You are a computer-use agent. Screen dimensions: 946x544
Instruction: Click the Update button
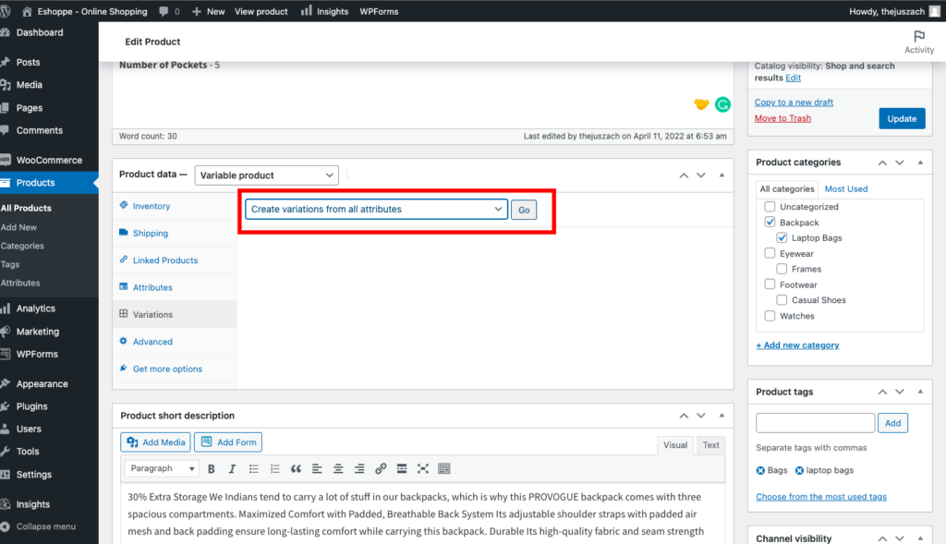coord(902,119)
